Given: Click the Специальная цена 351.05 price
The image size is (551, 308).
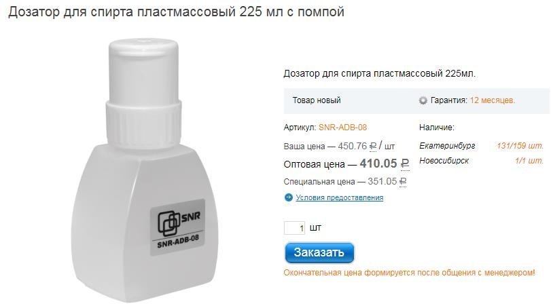Looking at the screenshot, I should [345, 182].
